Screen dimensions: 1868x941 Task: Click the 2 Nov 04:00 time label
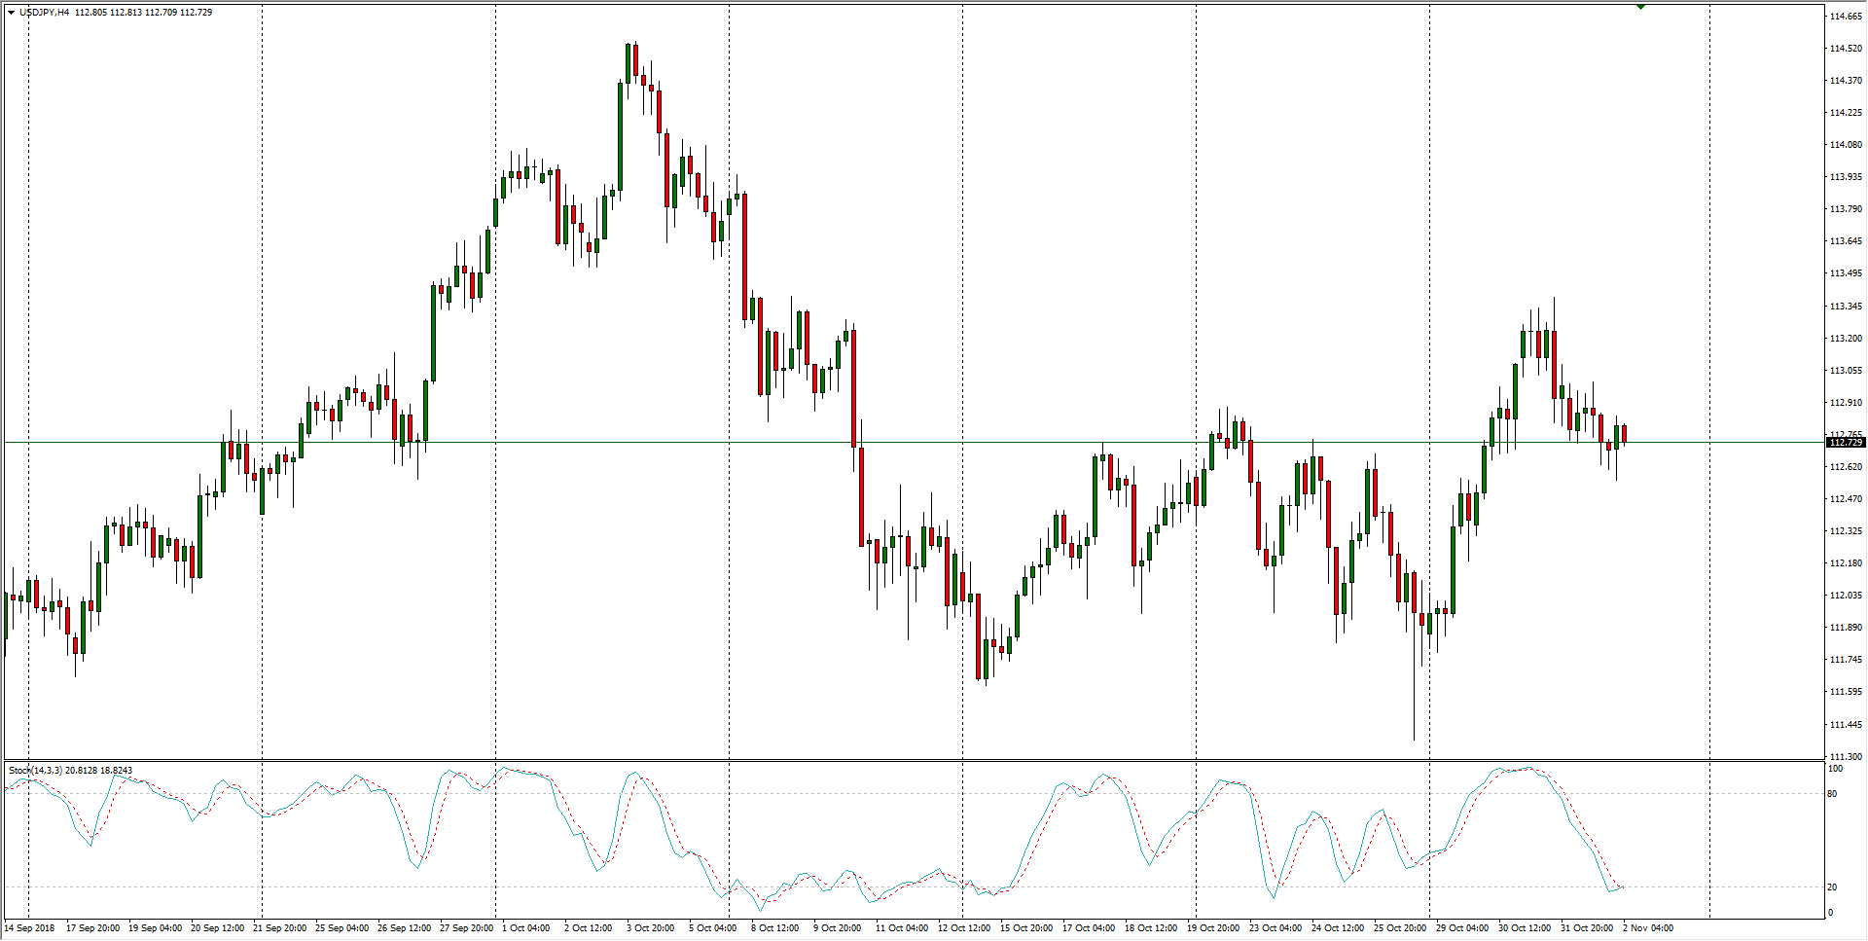(1647, 927)
